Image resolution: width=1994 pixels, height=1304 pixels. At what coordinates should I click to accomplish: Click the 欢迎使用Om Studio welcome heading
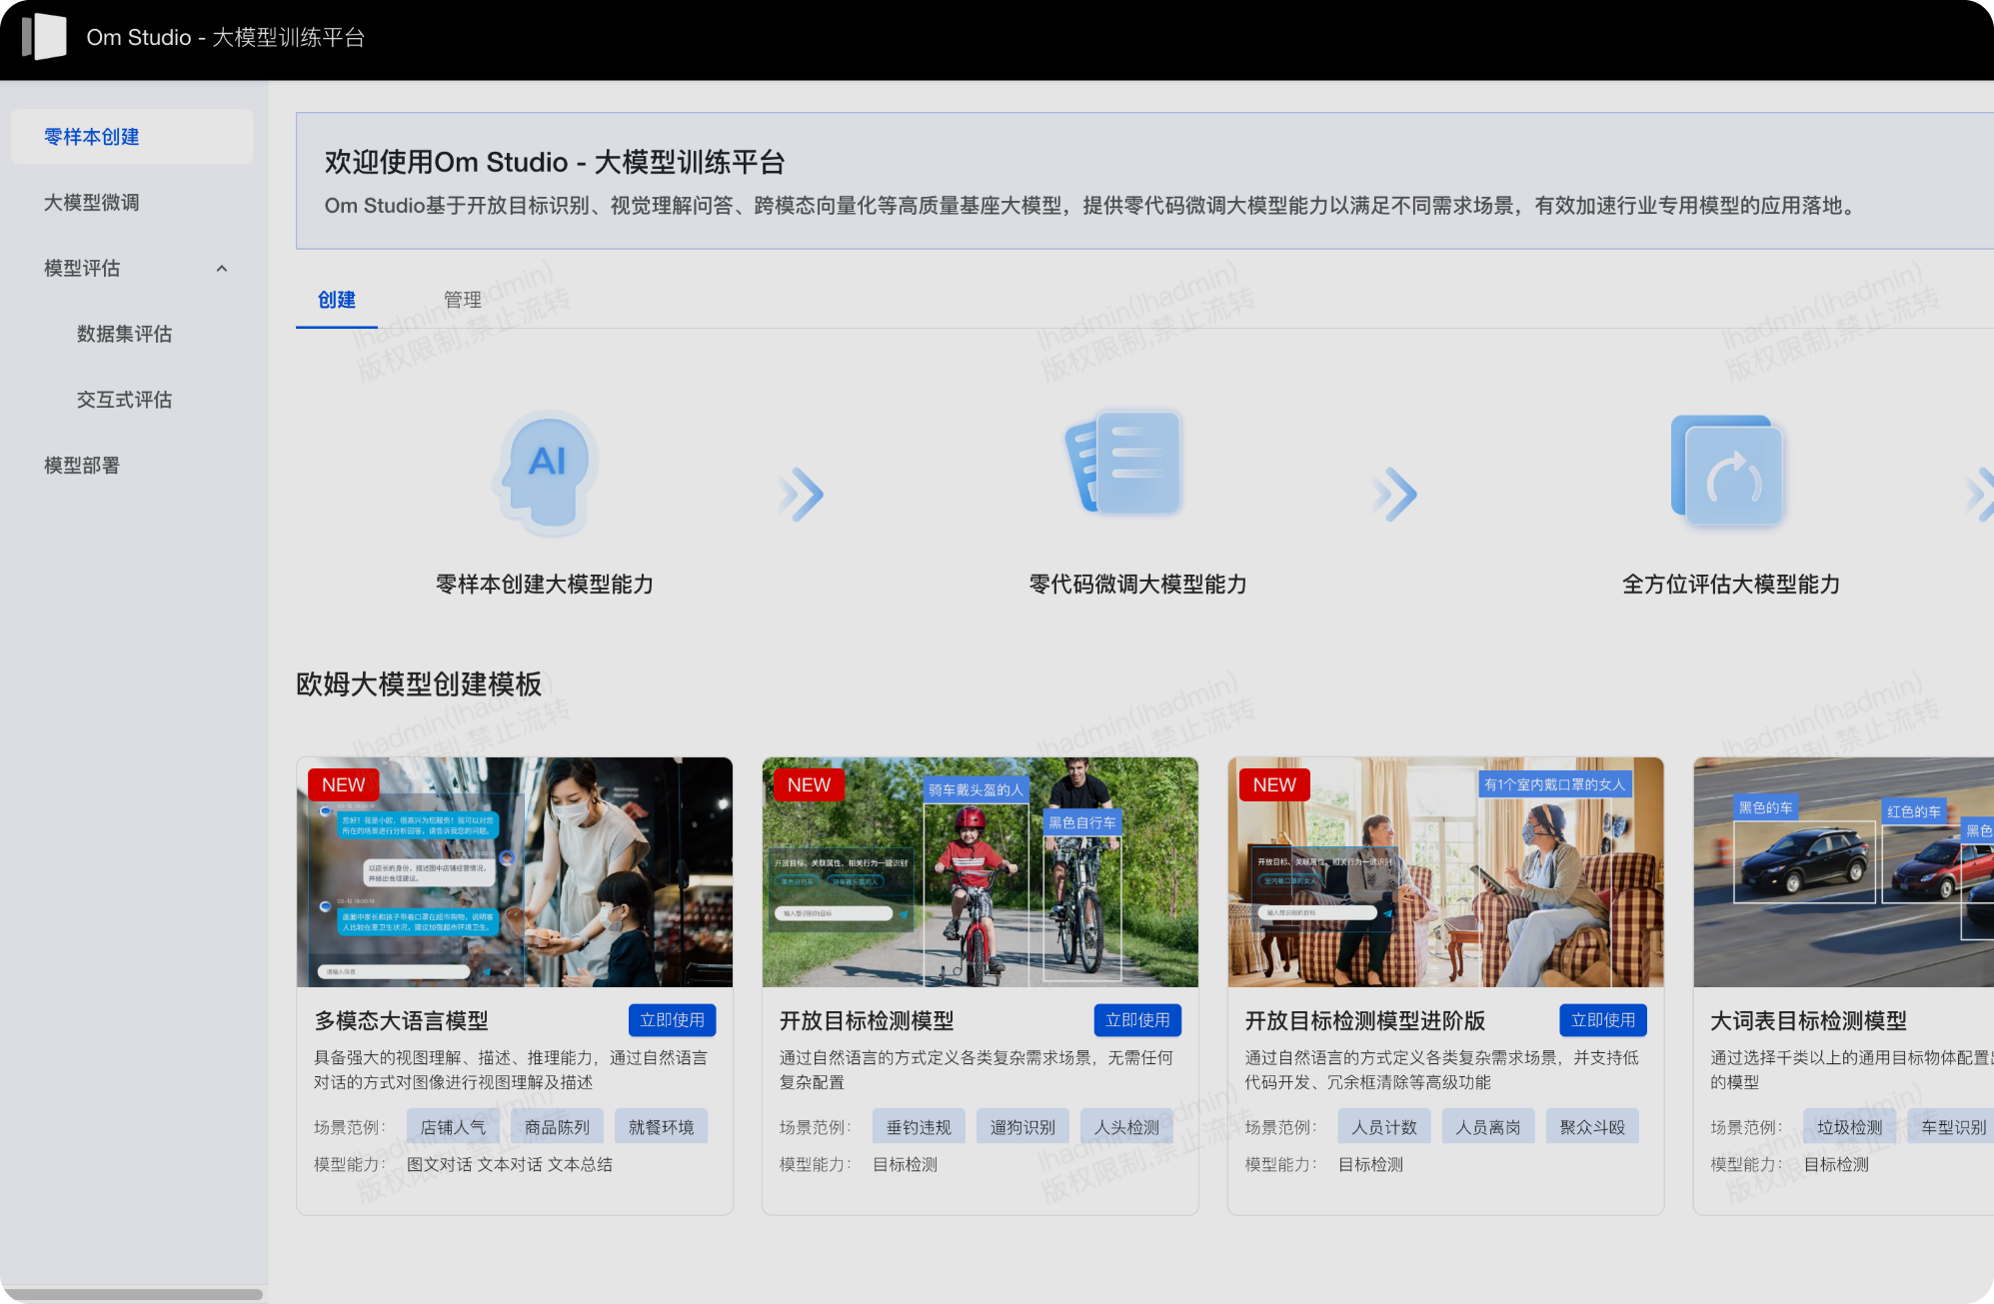(x=555, y=162)
